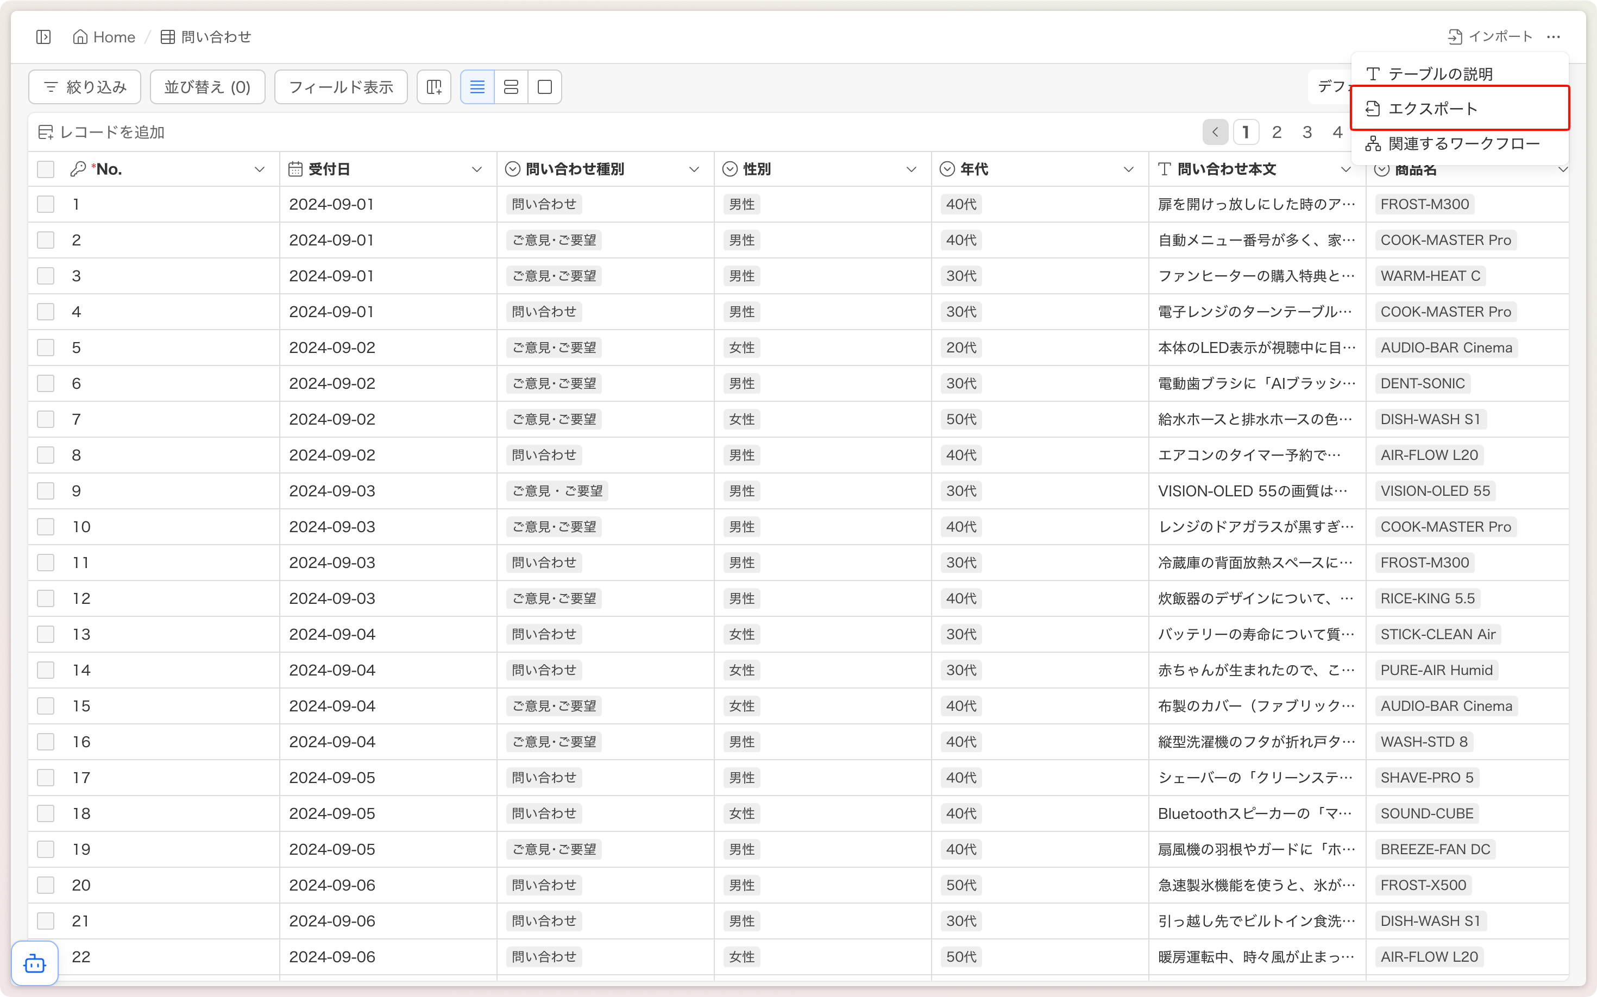
Task: Open 問い合わせ種別 column chevron menu
Action: coord(693,169)
